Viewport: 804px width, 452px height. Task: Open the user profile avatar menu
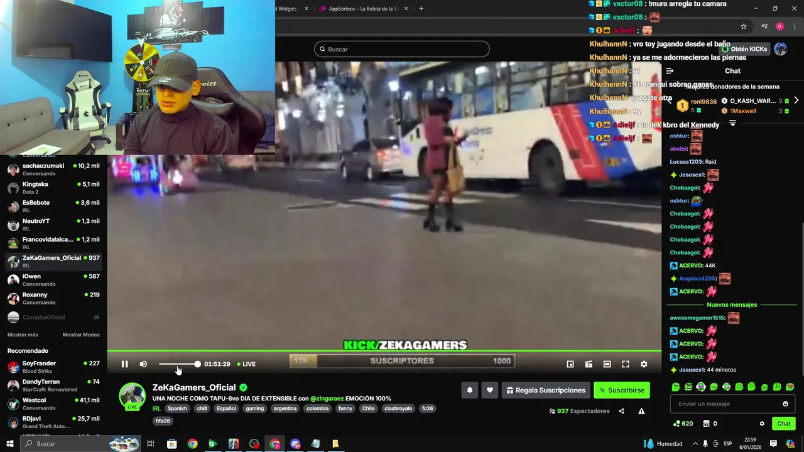(x=781, y=49)
